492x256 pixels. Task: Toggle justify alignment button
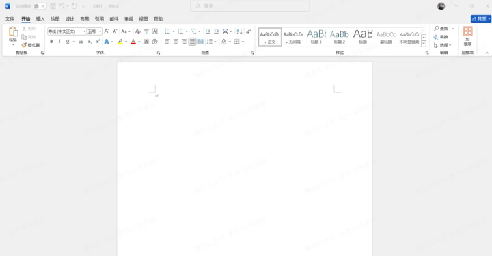pyautogui.click(x=192, y=42)
